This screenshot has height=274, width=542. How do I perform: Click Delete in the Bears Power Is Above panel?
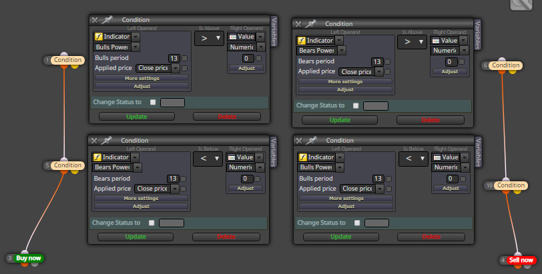tap(431, 120)
